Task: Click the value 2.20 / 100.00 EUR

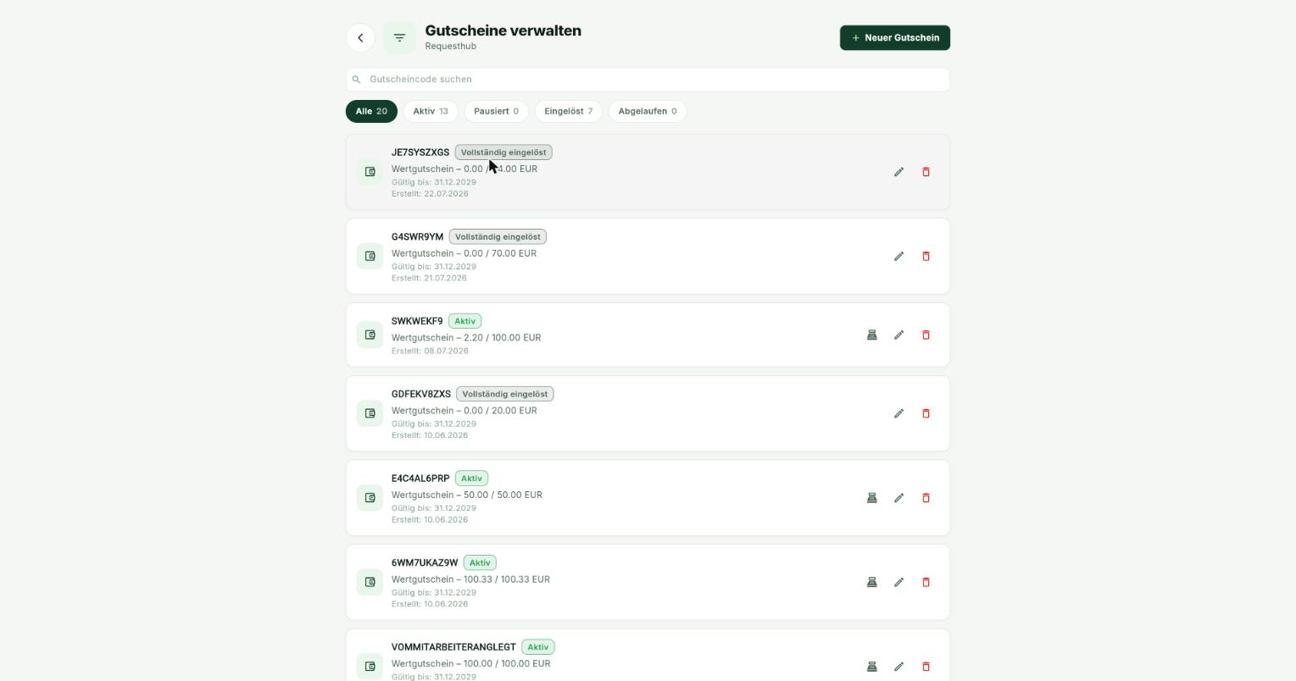Action: point(503,337)
